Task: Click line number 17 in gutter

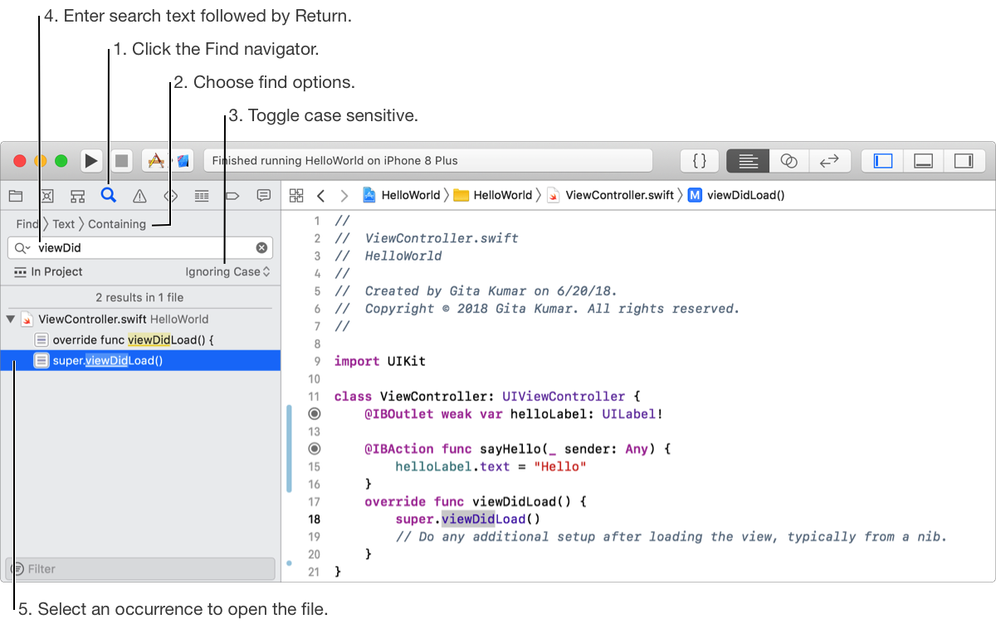Action: (314, 501)
